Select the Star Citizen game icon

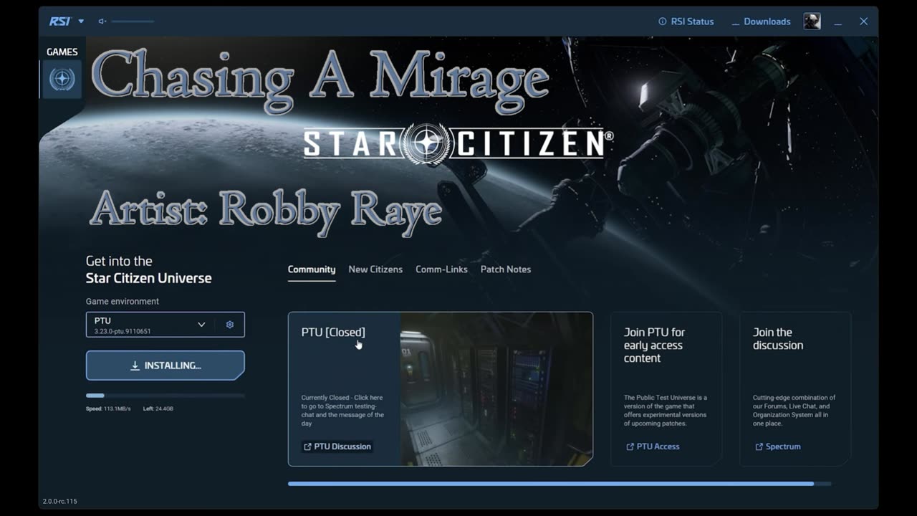click(62, 79)
